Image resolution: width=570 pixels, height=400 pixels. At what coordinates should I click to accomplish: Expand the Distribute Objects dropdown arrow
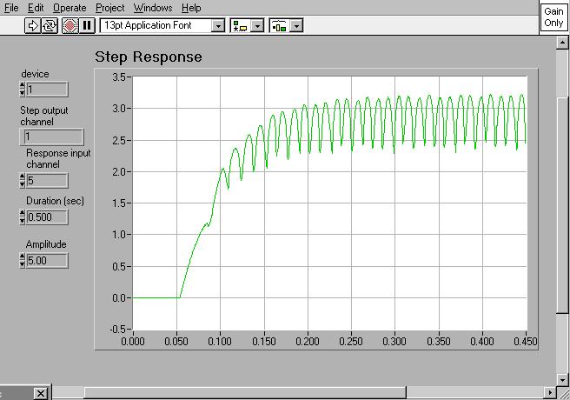point(296,25)
